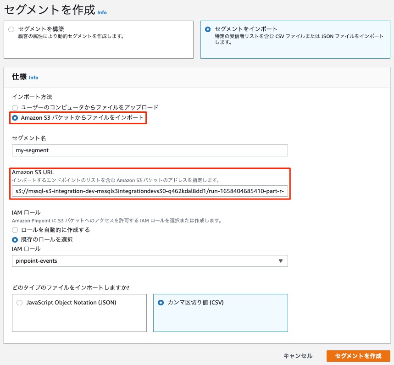Open Info link next to セグメントを作成 title

pyautogui.click(x=102, y=12)
